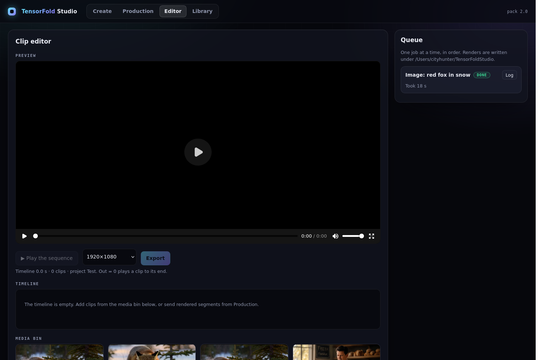Screen dimensions: 540x360
Task: Click the DONE status badge
Action: [x=482, y=75]
